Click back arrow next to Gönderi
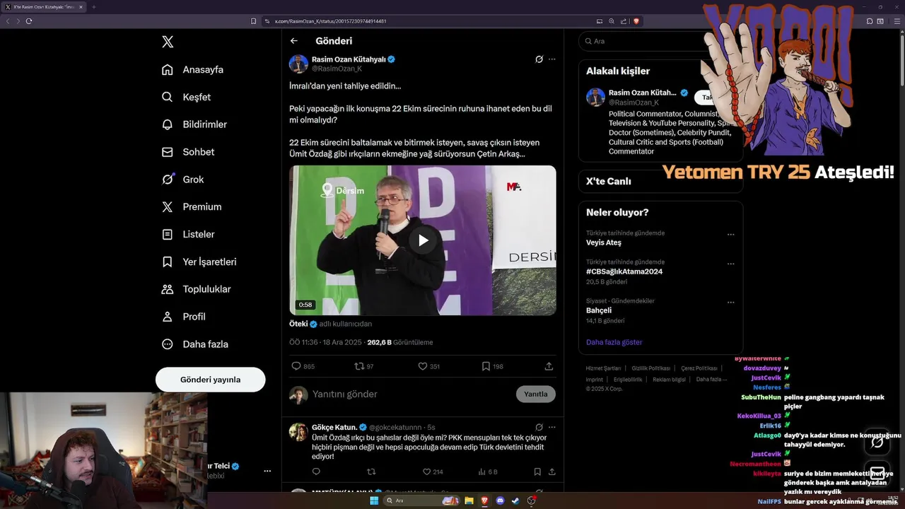 294,41
